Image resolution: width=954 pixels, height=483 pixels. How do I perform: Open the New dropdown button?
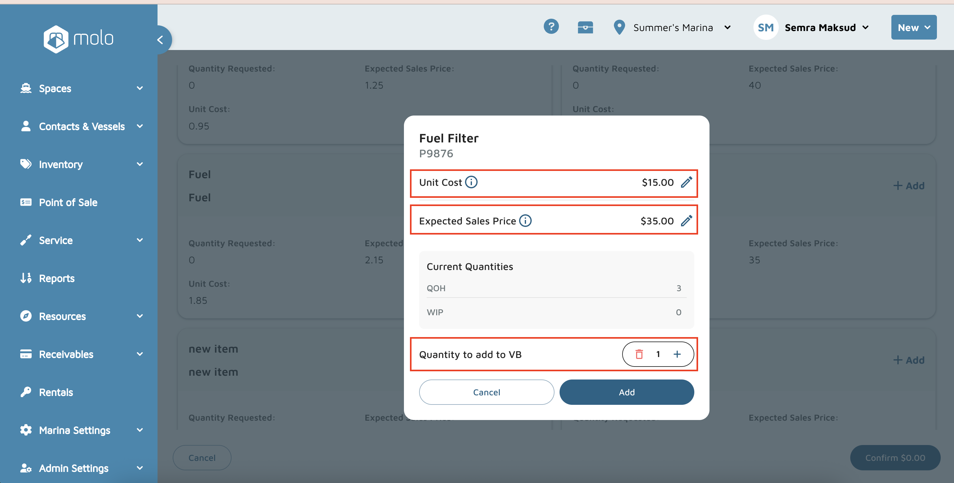[x=913, y=28]
